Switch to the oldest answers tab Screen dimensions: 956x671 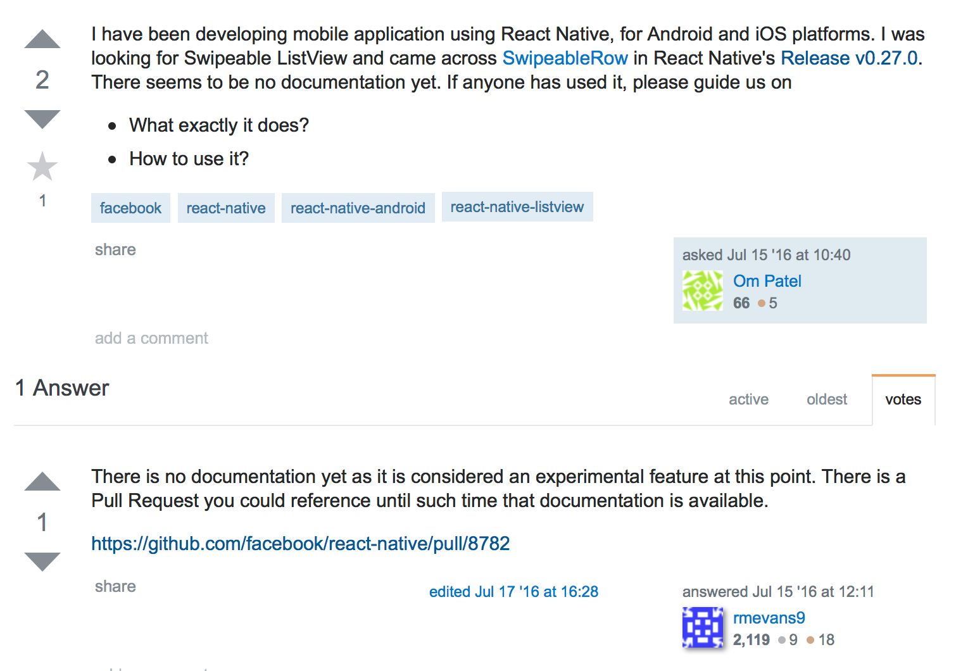[x=826, y=399]
